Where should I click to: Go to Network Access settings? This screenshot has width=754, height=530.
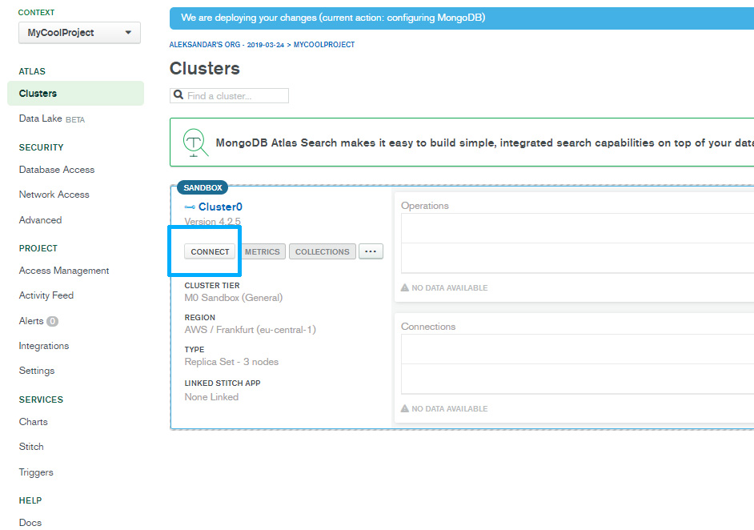point(54,195)
